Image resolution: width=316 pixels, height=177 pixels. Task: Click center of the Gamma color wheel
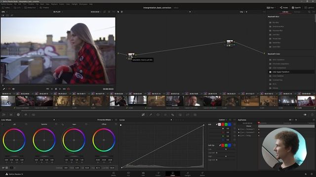pyautogui.click(x=44, y=140)
